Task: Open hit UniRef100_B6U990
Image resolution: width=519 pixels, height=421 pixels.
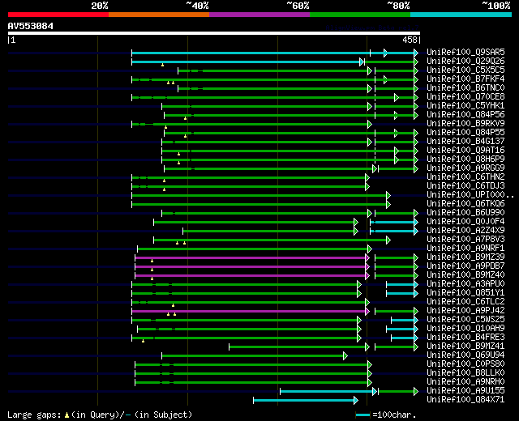Action: [465, 213]
